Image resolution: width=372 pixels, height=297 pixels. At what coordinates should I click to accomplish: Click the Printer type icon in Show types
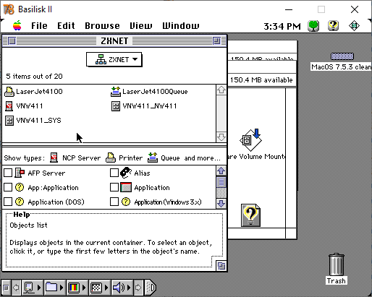click(x=111, y=158)
